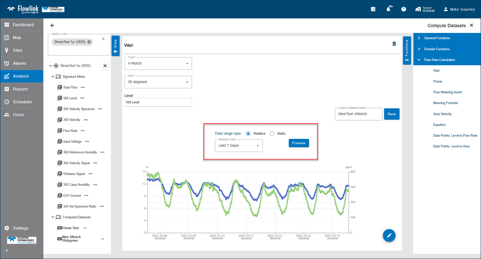Viewport: 481px width, 259px height.
Task: Open the chart report icon in header
Action: click(x=373, y=9)
